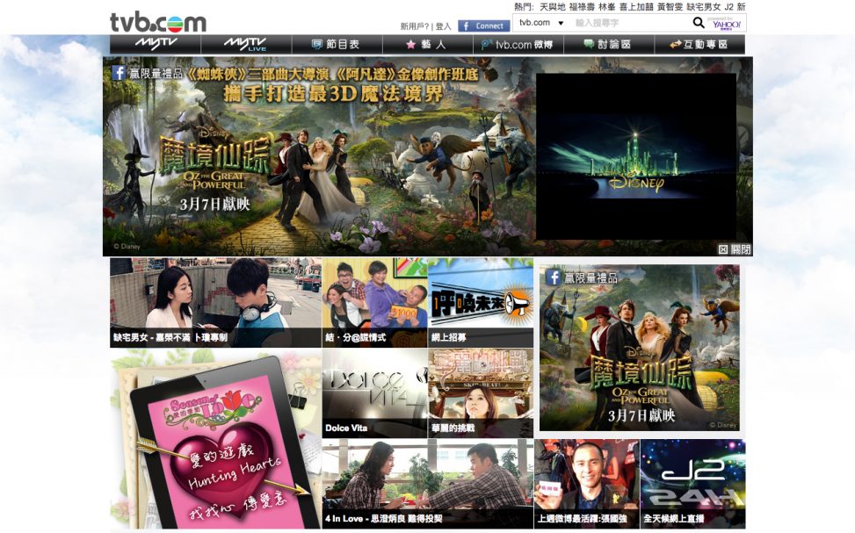The image size is (855, 533).
Task: Click the orange arrows icon beside 互動專區
Action: point(676,45)
